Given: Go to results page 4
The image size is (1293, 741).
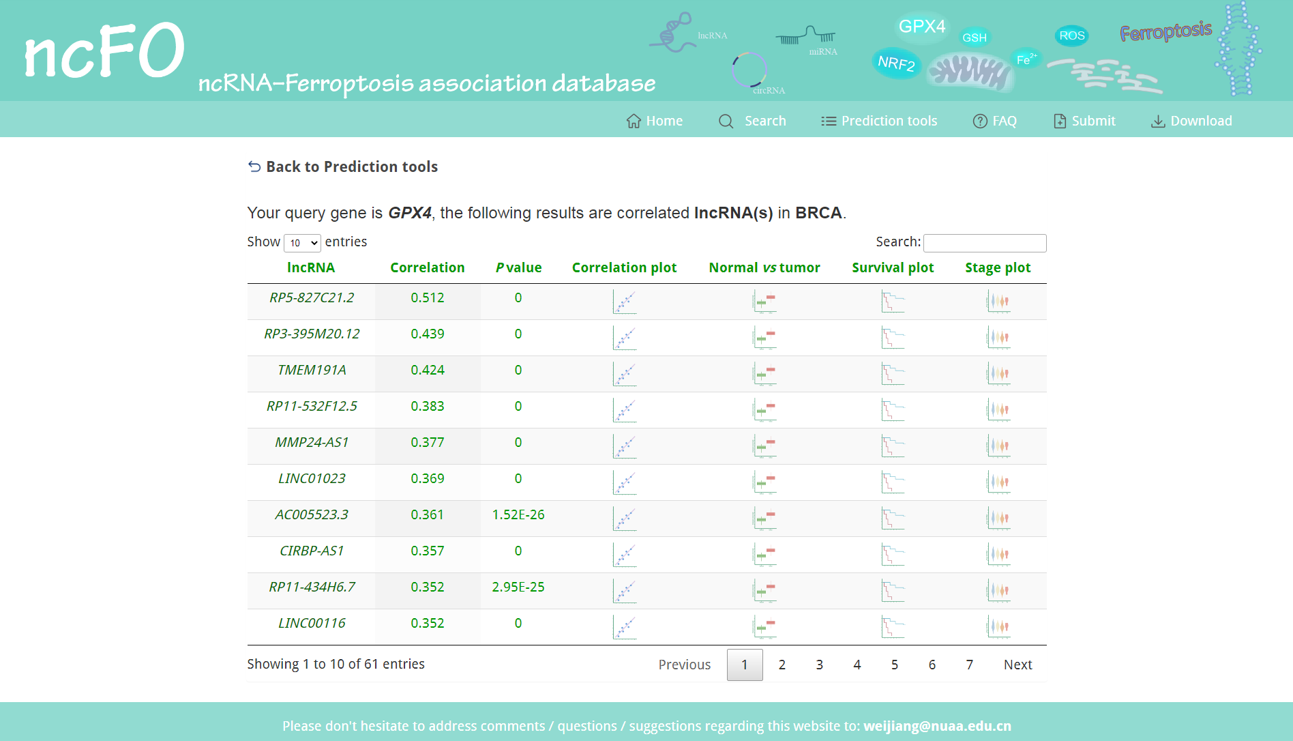Looking at the screenshot, I should tap(857, 665).
